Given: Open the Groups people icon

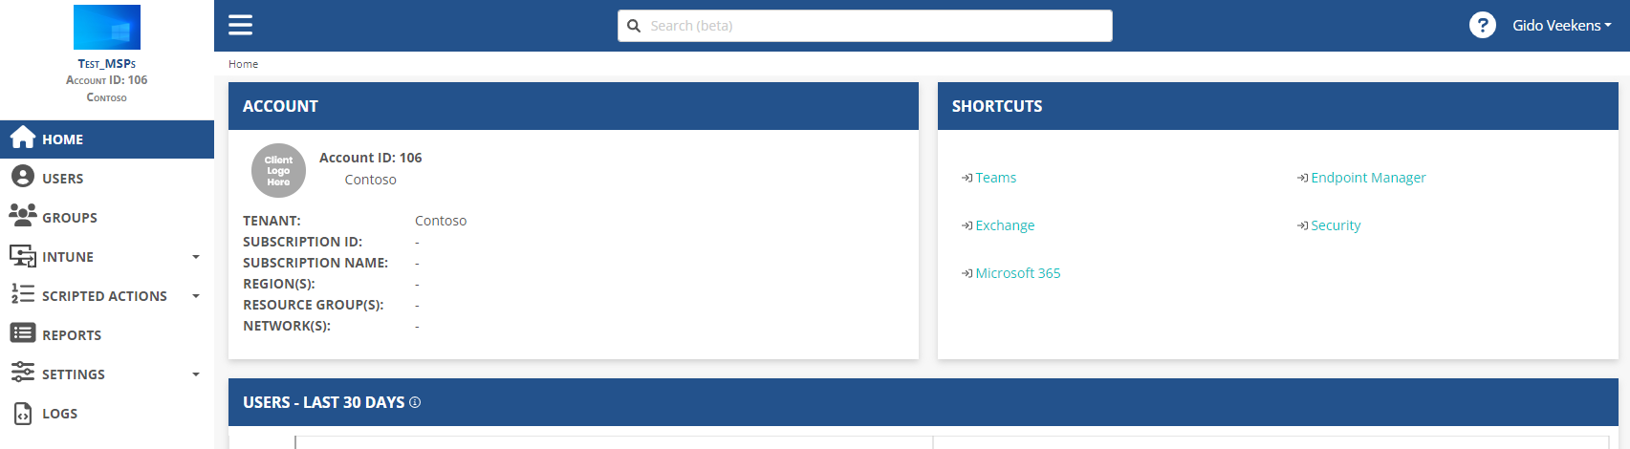Looking at the screenshot, I should tap(23, 216).
